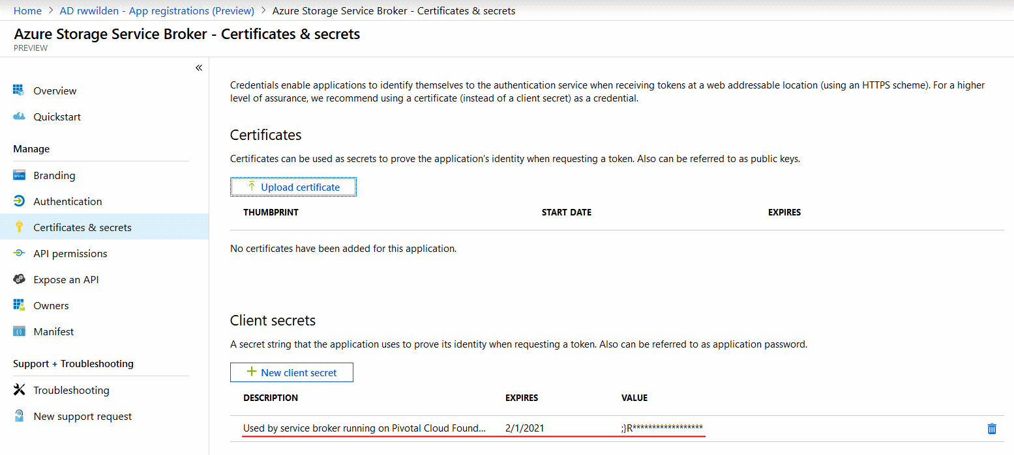Click the Troubleshooting wrench icon
This screenshot has height=455, width=1014.
point(19,390)
